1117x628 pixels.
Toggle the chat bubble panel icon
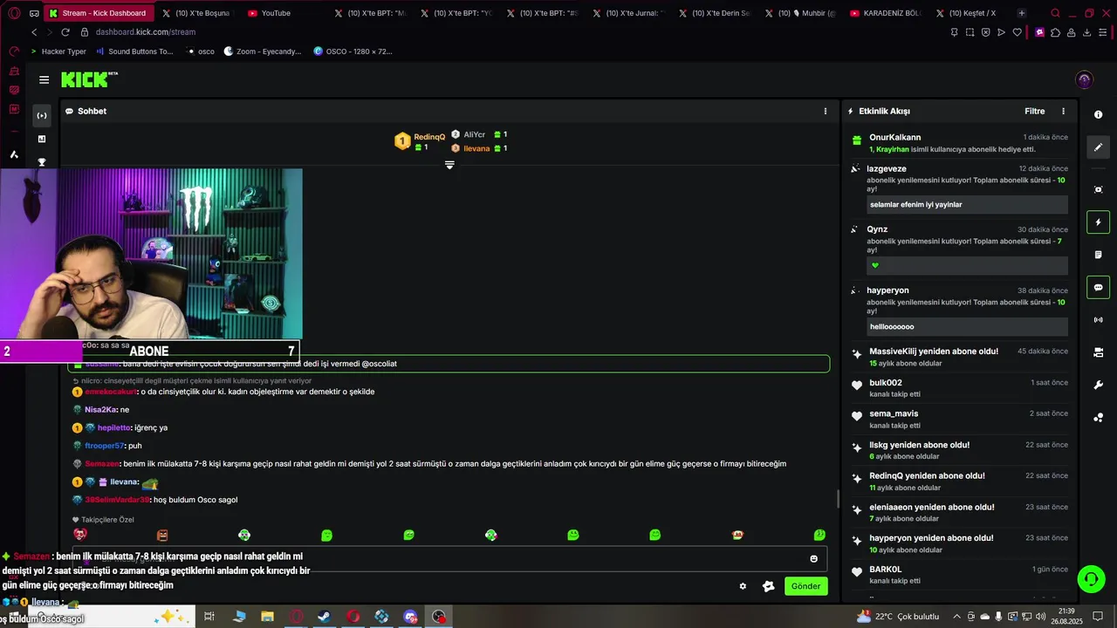pyautogui.click(x=1098, y=287)
